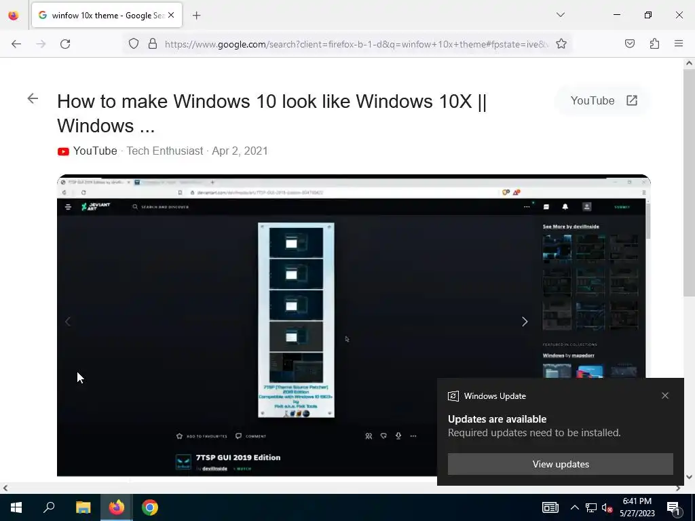Return to results with back arrow
This screenshot has height=521, width=695.
33,98
